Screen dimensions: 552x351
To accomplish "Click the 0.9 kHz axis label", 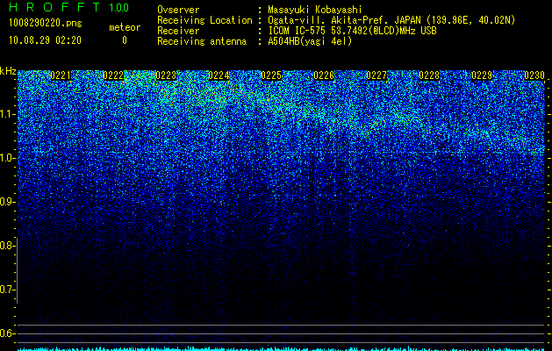I will point(8,202).
